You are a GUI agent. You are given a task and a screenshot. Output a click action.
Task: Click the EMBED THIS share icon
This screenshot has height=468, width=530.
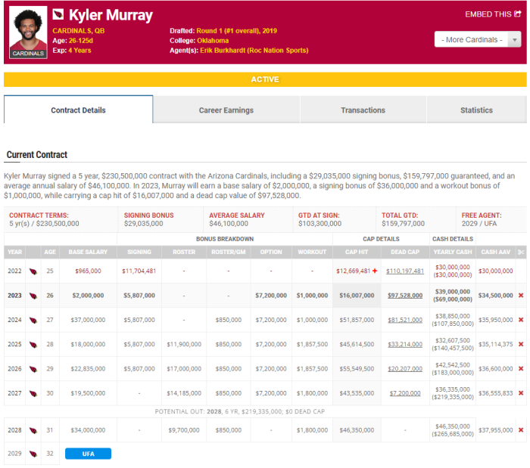[517, 14]
